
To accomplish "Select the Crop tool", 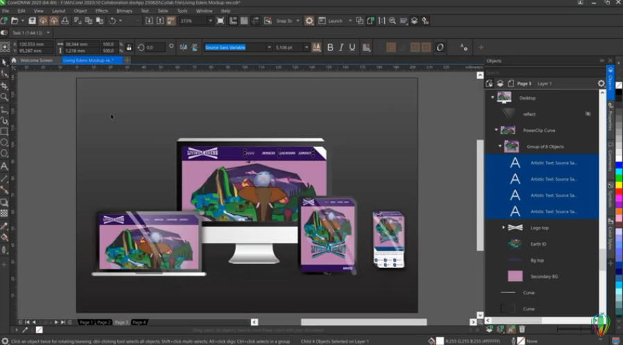I will [4, 86].
